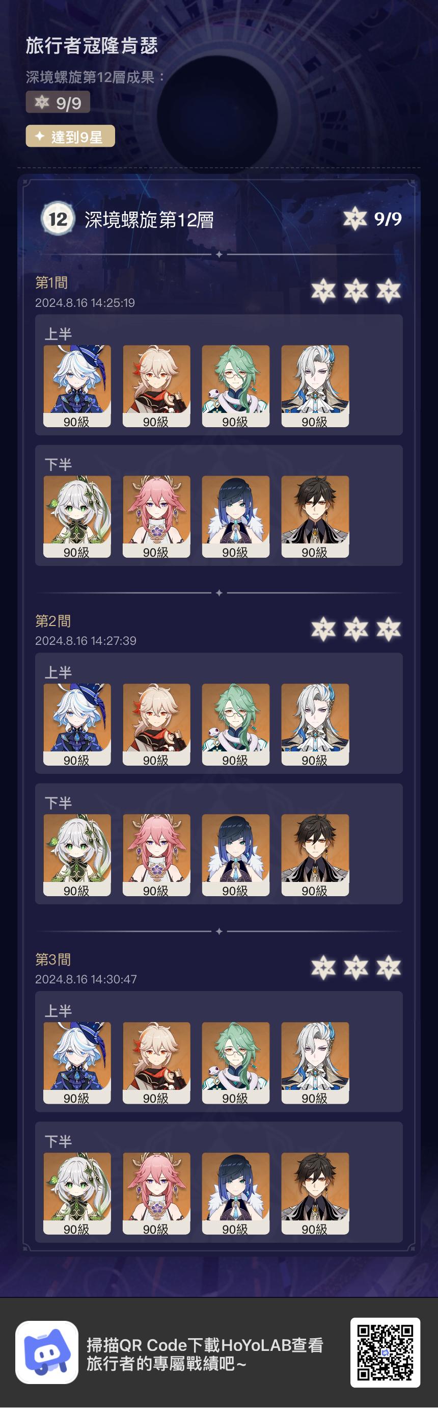Select the blue-bob-haired character in chamber 3 second half
Screen dimensions: 438x1408
click(x=235, y=1194)
